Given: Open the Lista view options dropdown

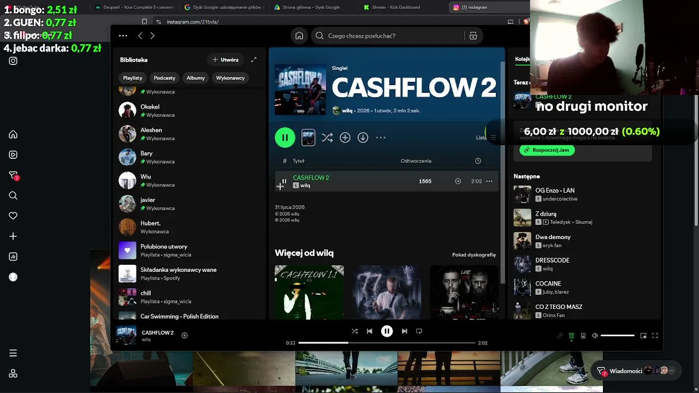Looking at the screenshot, I should coord(485,138).
